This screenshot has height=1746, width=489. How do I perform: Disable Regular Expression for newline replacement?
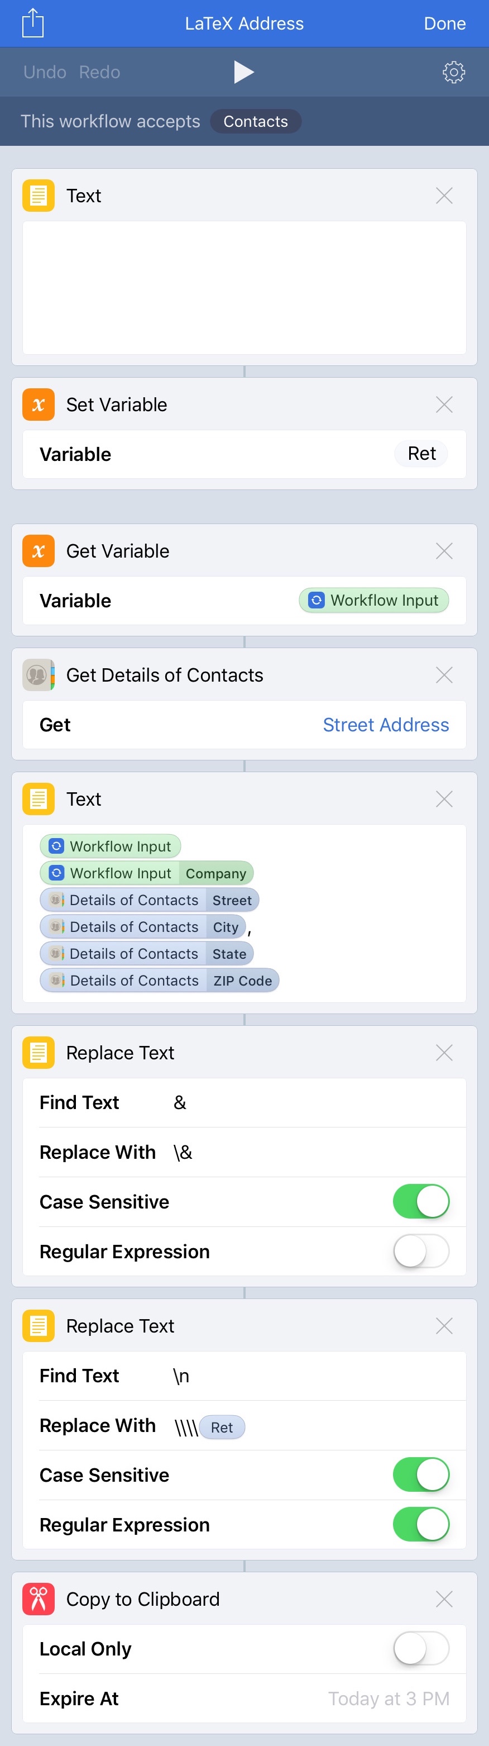coord(421,1524)
